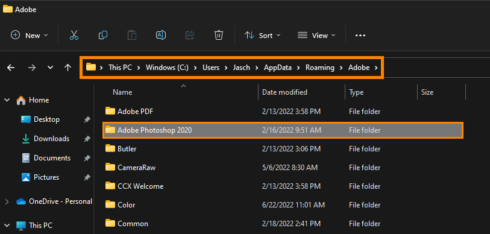Expand the OneDrive - Personal node
490x234 pixels.
tap(7, 202)
